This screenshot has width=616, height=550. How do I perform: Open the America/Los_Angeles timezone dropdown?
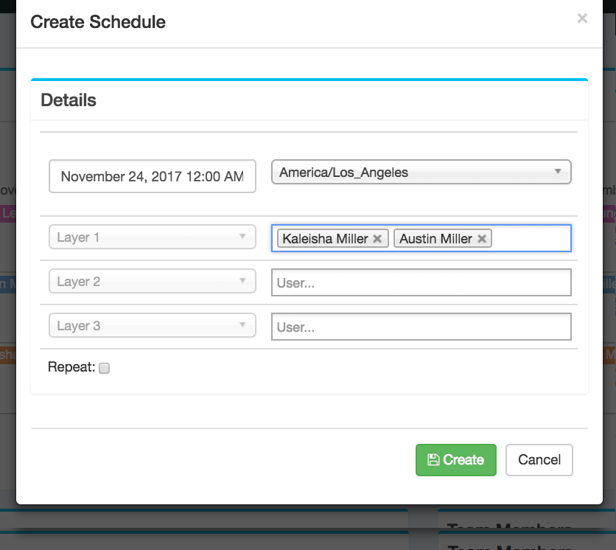tap(421, 172)
